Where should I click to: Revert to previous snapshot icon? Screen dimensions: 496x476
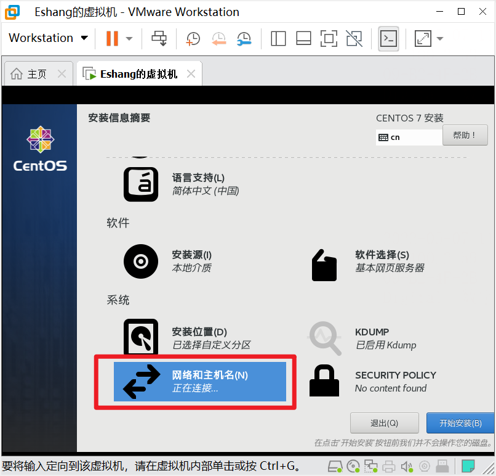click(218, 39)
